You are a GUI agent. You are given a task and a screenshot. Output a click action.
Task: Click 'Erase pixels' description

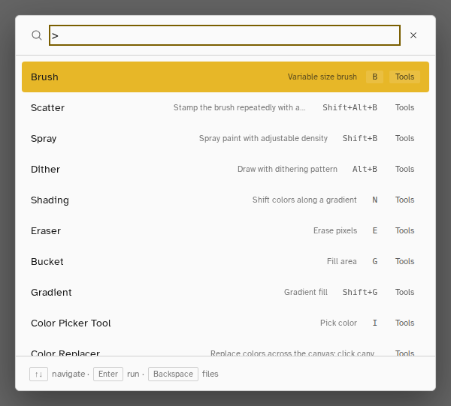[335, 230]
